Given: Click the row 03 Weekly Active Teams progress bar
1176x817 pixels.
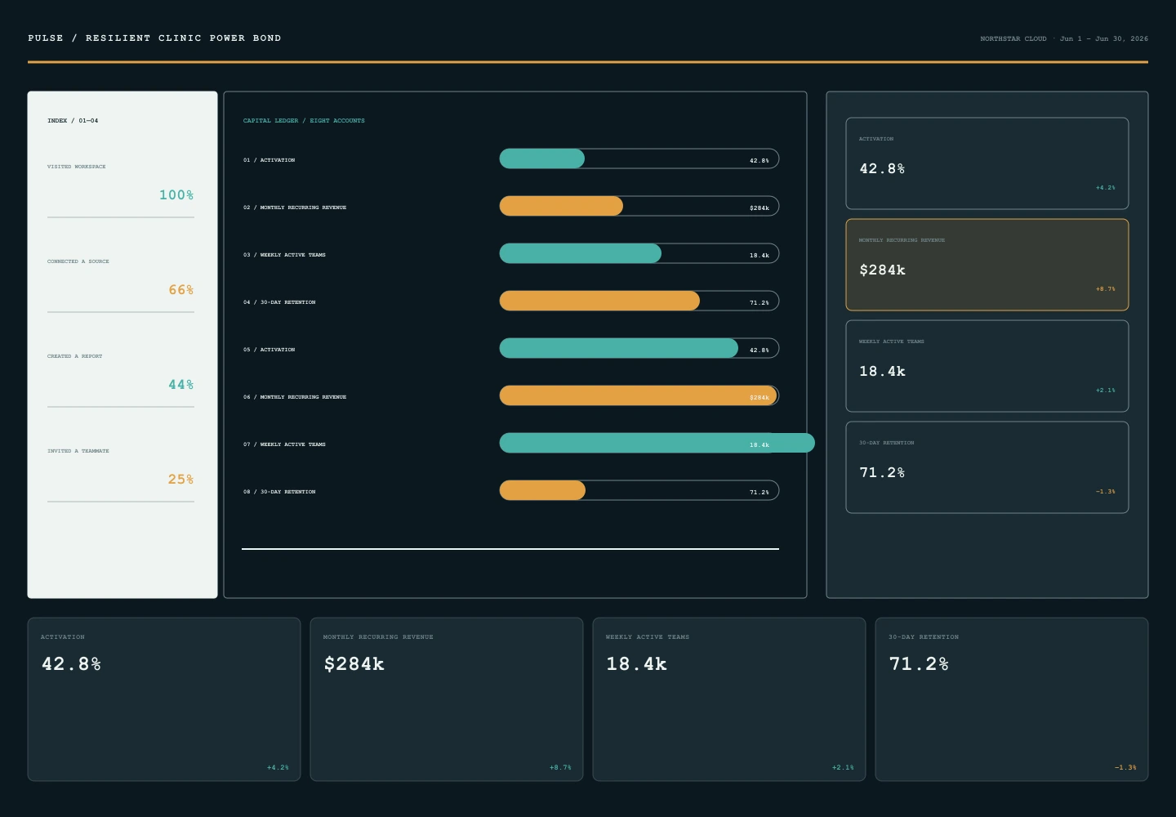Looking at the screenshot, I should click(x=639, y=253).
